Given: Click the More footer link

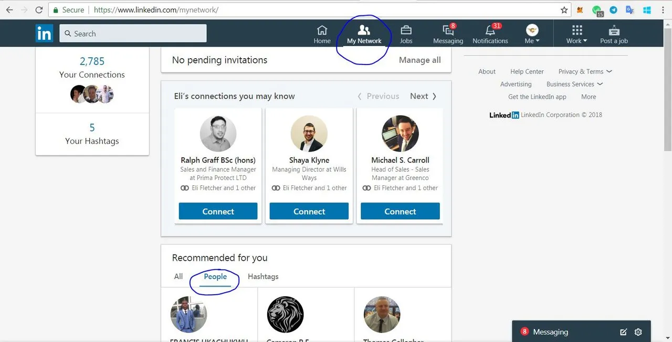Looking at the screenshot, I should tap(589, 97).
